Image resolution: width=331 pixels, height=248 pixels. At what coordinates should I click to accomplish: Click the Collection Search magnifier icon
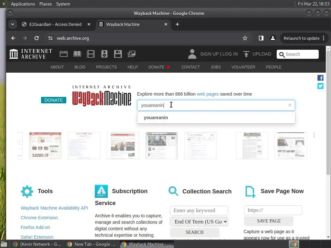[x=173, y=191]
